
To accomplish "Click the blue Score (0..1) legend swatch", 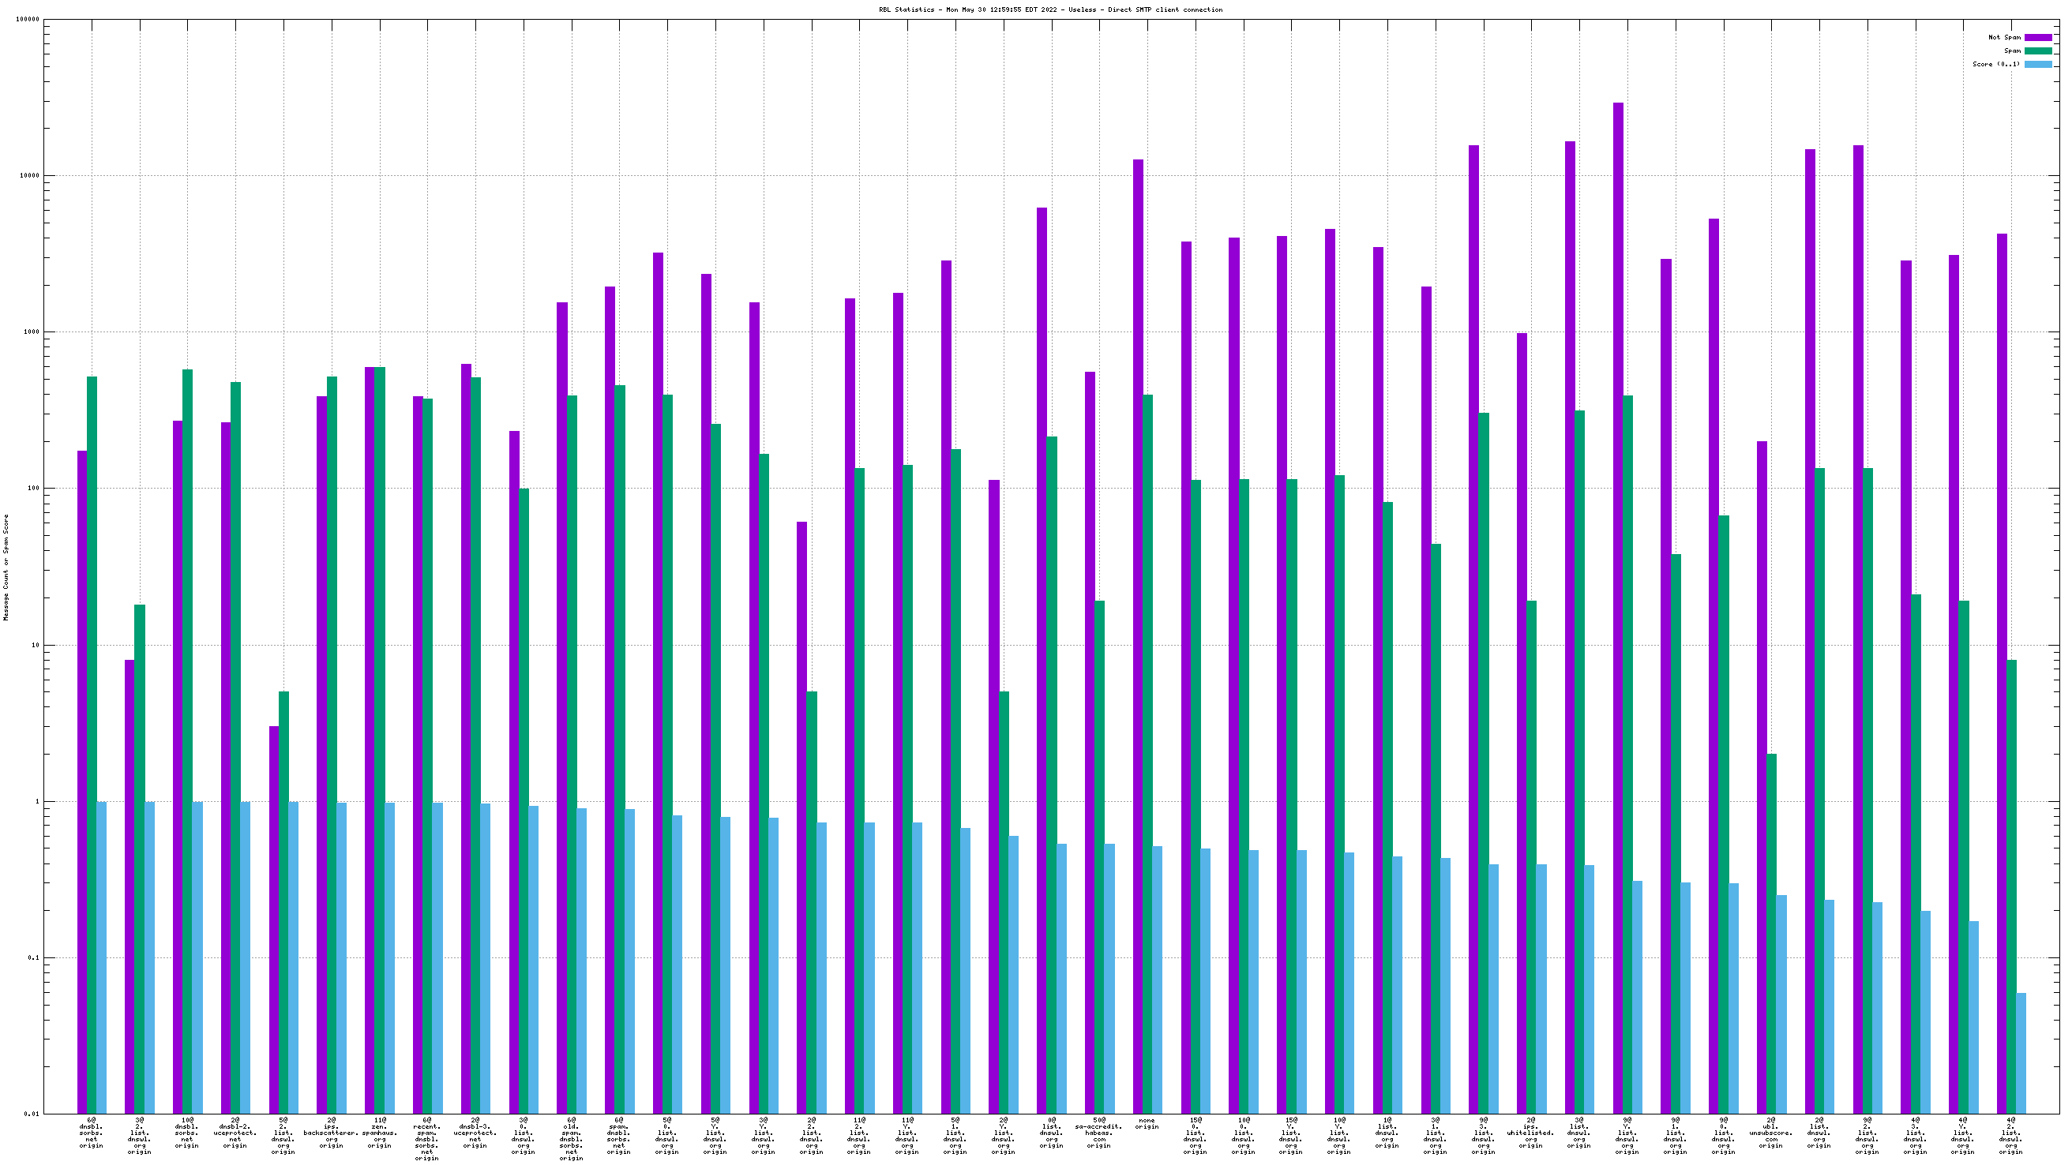I will click(2037, 64).
